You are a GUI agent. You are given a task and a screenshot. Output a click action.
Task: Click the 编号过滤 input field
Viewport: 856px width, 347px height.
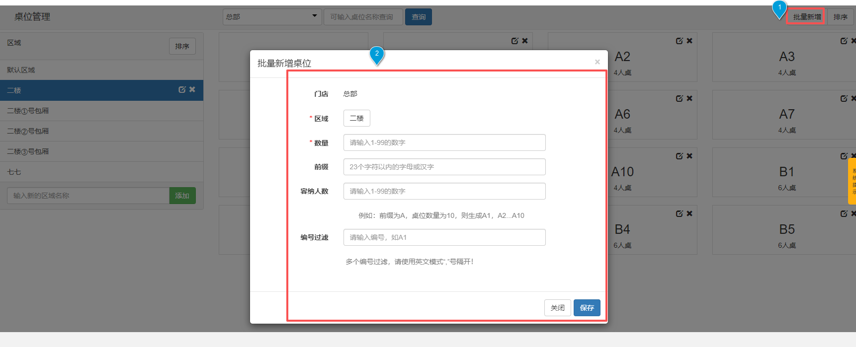[x=444, y=237]
